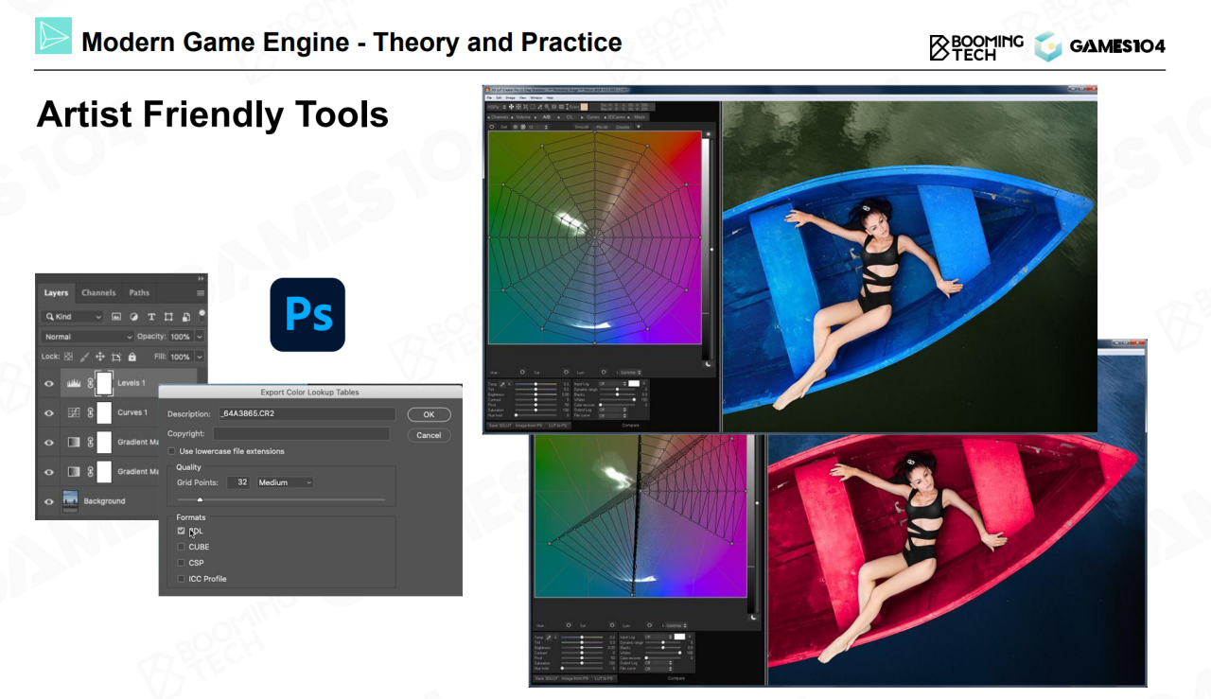Viewport: 1211px width, 699px height.
Task: Hide the Background layer with eye icon
Action: click(49, 501)
